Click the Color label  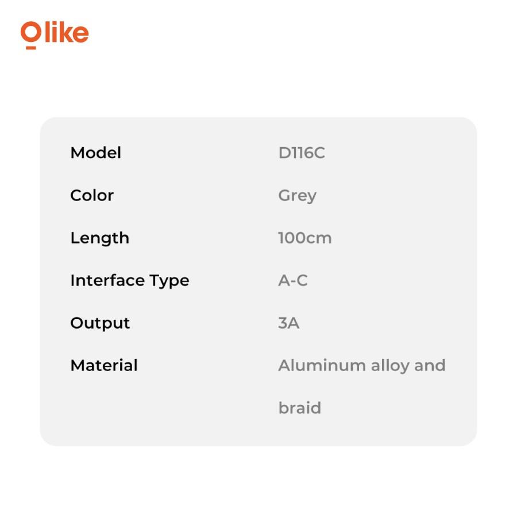pos(92,195)
